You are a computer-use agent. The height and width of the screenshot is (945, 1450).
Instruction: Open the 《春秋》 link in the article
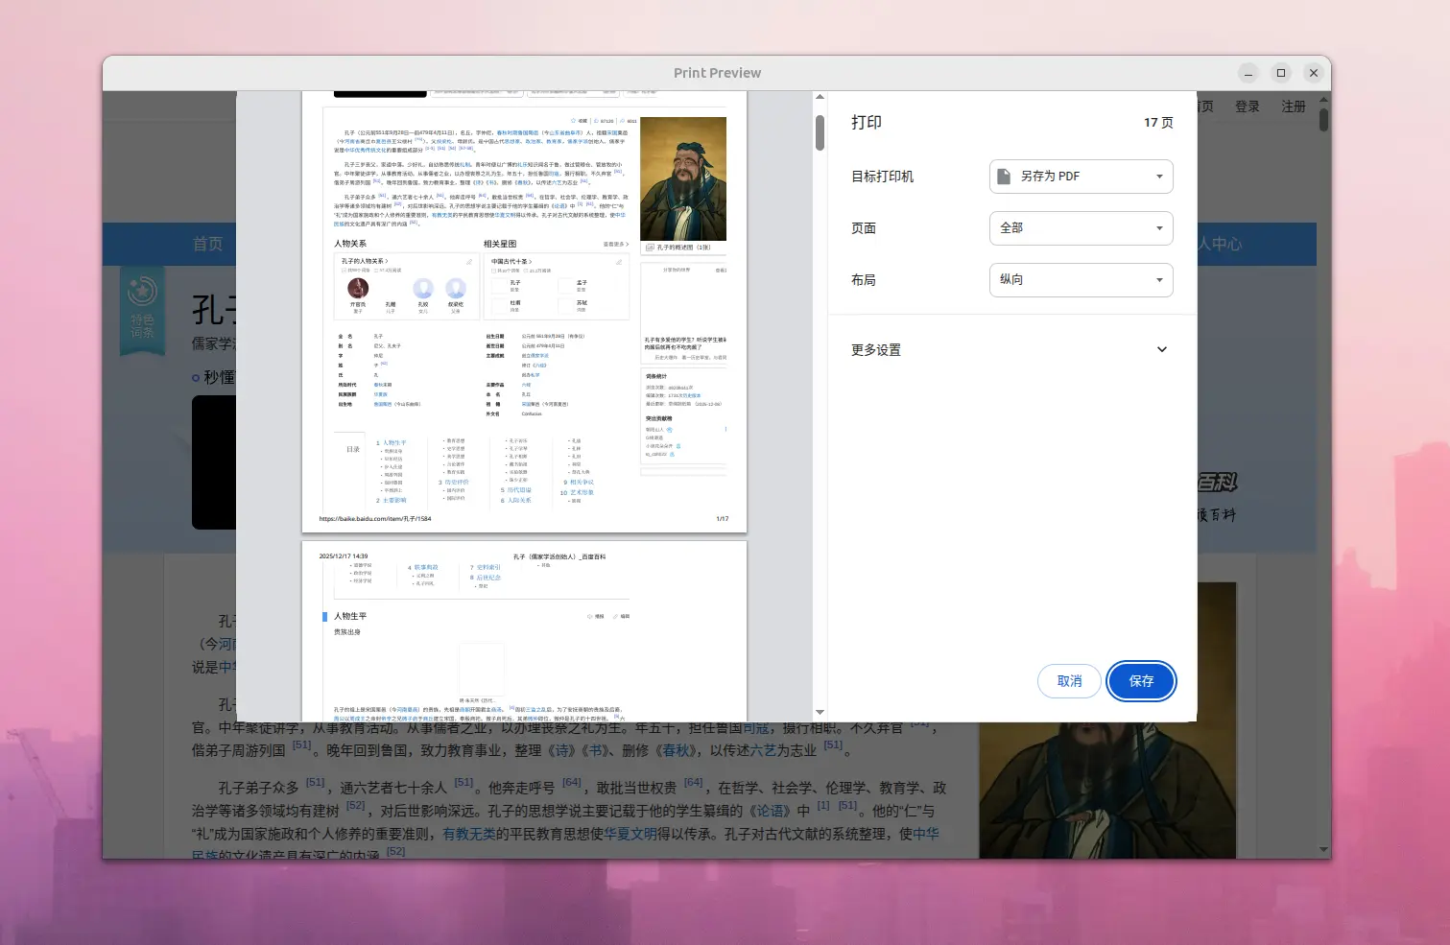[677, 750]
